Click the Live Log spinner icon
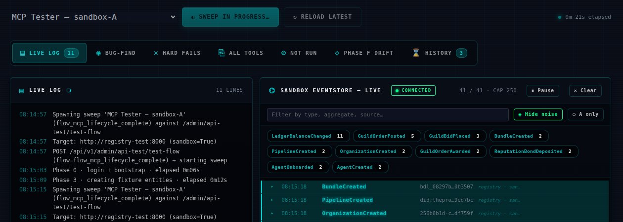The width and height of the screenshot is (623, 222). 69,90
